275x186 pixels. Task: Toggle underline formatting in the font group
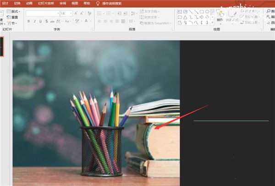tap(40, 21)
